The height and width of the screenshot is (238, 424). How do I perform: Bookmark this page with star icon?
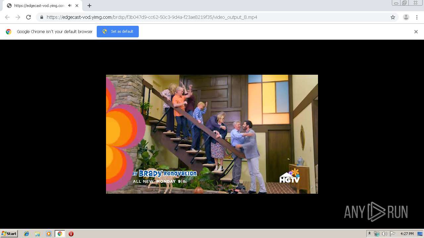pos(393,17)
